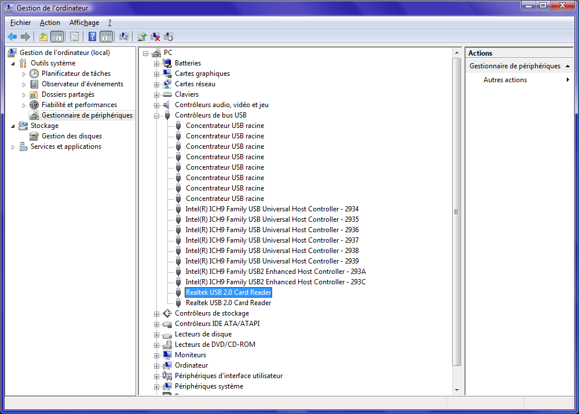Click the Services et applications icon
This screenshot has height=414, width=579.
point(23,146)
